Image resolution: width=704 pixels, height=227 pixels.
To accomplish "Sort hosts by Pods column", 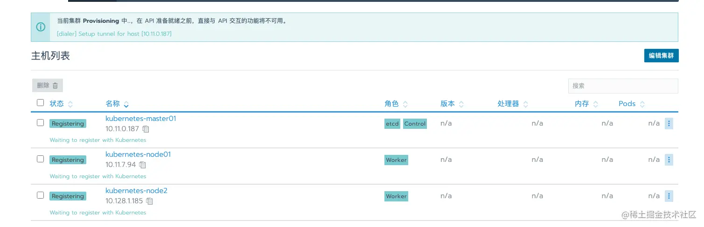I will pos(632,104).
